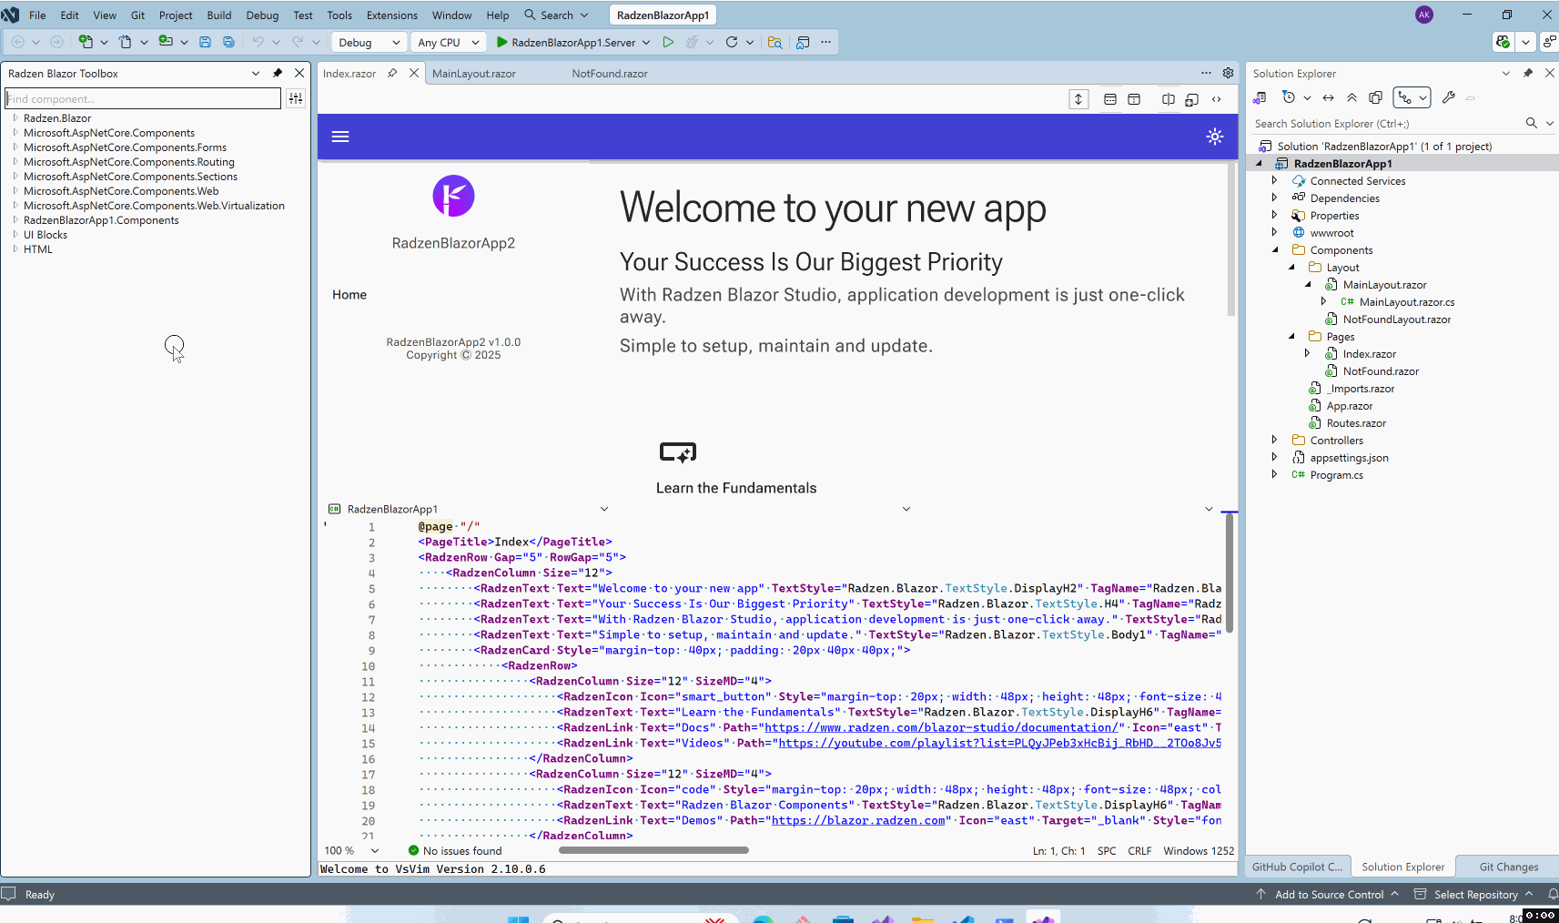Toggle the light/dark theme sun icon
Image resolution: width=1559 pixels, height=923 pixels.
(x=1215, y=137)
